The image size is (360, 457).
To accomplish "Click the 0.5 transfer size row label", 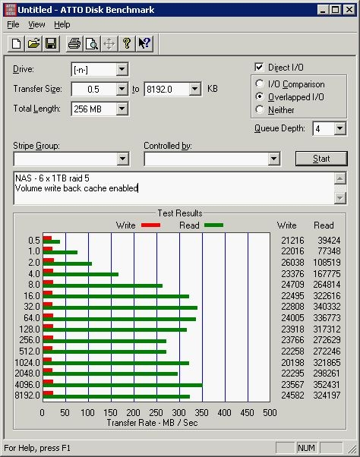I will click(34, 241).
